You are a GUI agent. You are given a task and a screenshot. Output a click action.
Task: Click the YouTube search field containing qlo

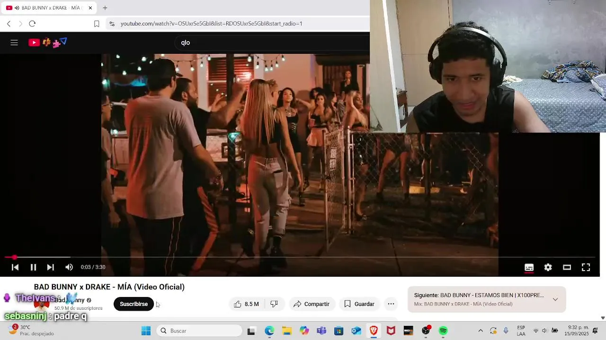pyautogui.click(x=272, y=42)
